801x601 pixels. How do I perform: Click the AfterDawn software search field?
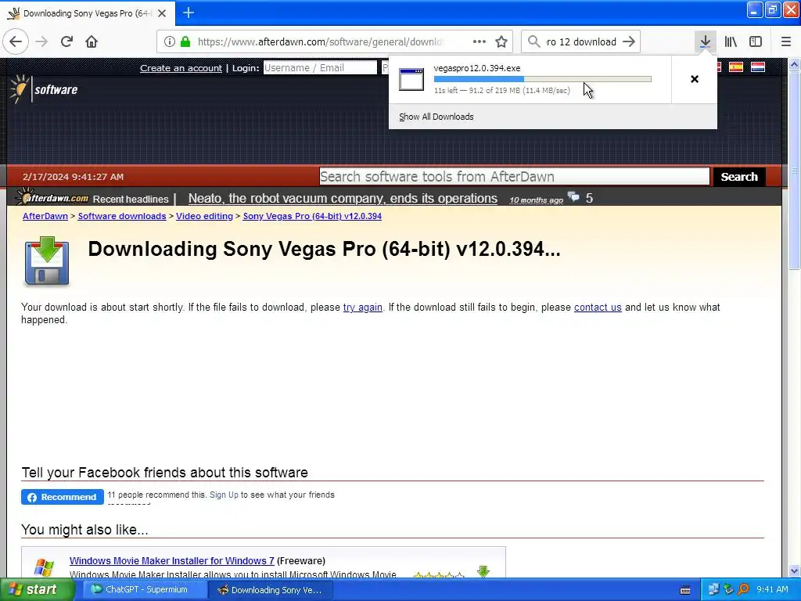515,177
